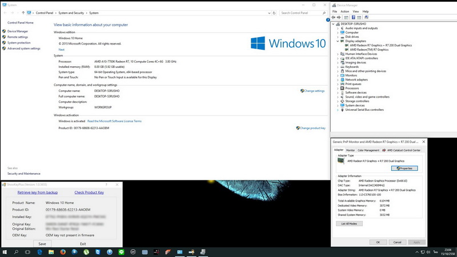Show hidden tray icons chevron
The height and width of the screenshot is (257, 457).
pos(417,252)
